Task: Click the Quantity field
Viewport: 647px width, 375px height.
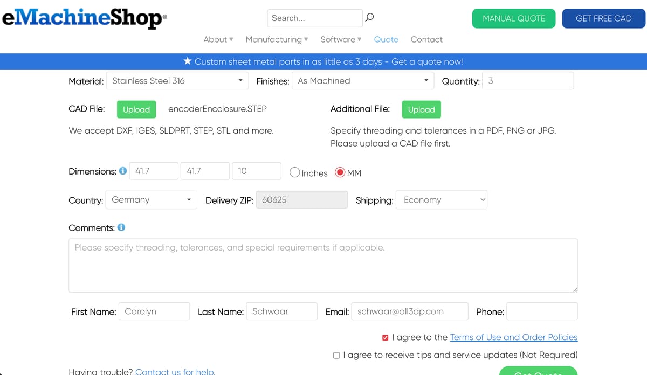Action: (x=528, y=81)
